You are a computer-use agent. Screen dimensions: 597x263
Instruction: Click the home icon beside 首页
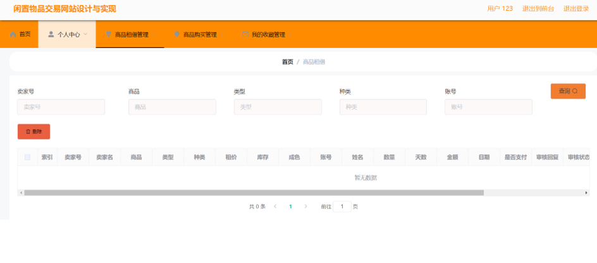tap(13, 34)
